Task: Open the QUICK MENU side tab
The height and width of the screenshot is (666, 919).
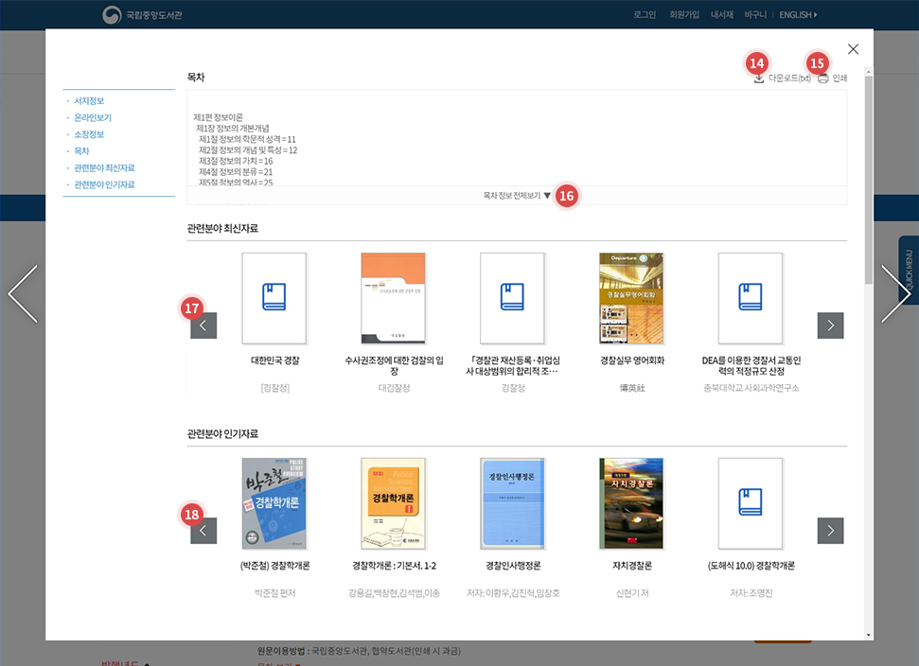Action: click(x=908, y=270)
